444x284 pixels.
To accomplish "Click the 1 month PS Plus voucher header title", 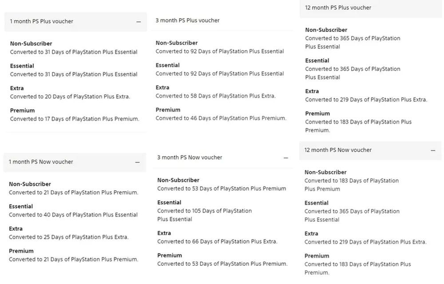I will [x=41, y=21].
